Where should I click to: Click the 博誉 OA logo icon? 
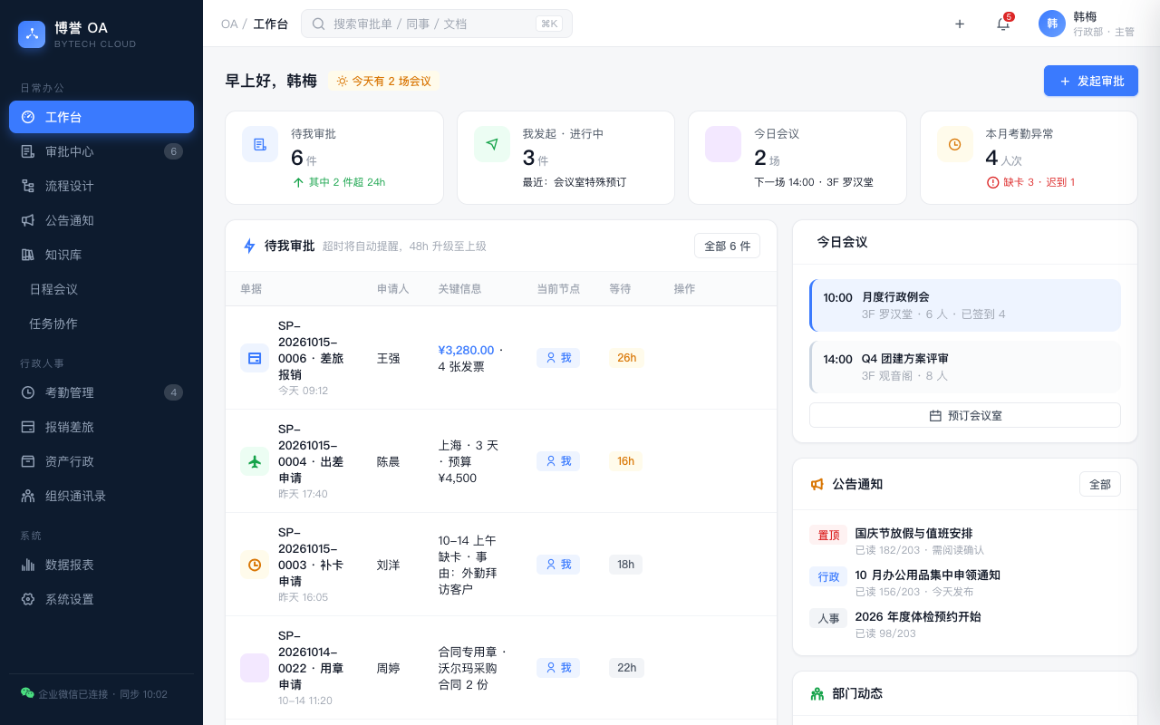point(32,34)
